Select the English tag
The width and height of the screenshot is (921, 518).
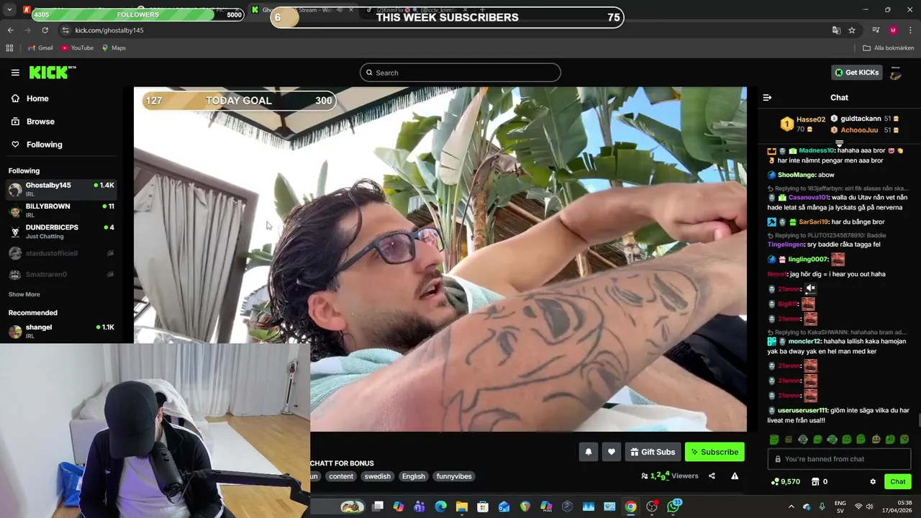tap(413, 476)
